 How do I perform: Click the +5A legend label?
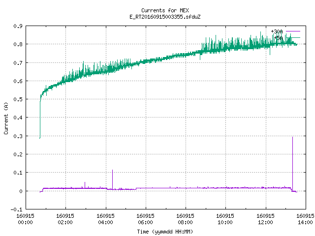(278, 38)
